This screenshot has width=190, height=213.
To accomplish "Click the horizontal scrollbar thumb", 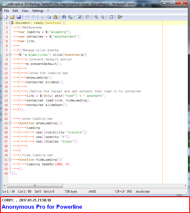I will pyautogui.click(x=35, y=186).
